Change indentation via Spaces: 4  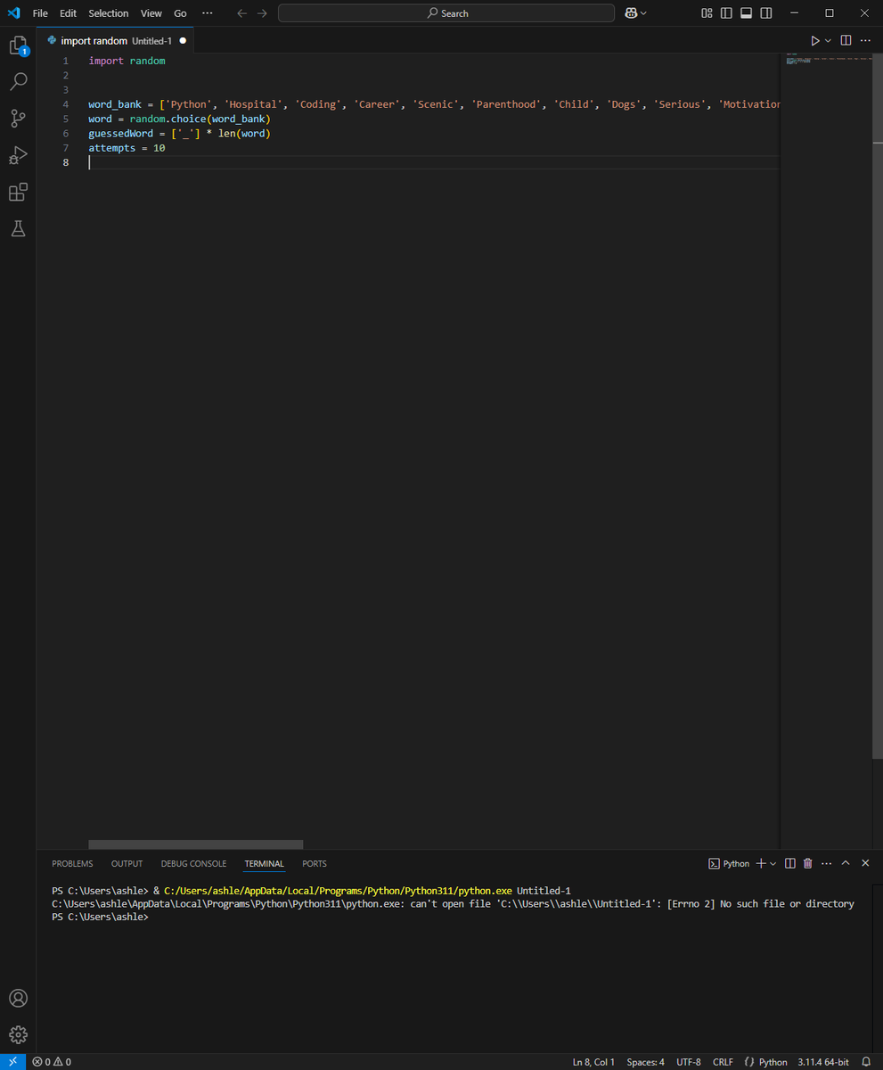click(645, 1062)
